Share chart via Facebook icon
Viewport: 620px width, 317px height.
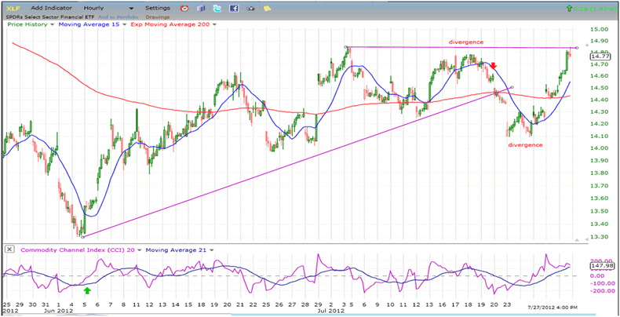tap(234, 8)
